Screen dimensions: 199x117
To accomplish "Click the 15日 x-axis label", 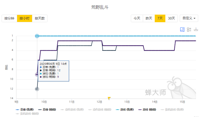I will 182,102.
